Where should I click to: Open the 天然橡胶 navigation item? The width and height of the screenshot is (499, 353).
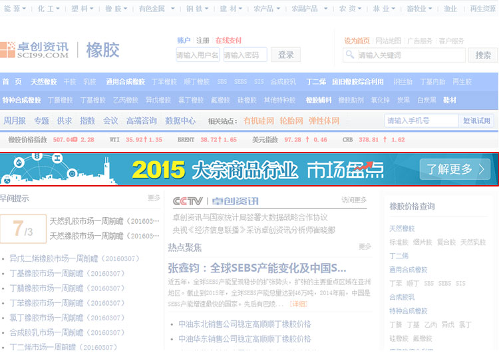tap(43, 82)
